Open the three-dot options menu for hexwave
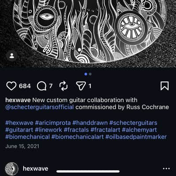Viewport: 176px width, 176px height. coord(166,169)
